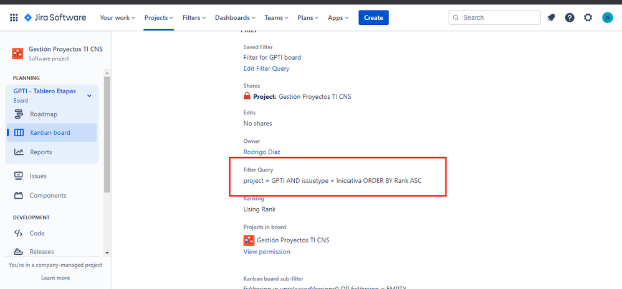Open the View permission link
Screen dimensions: 622x289
267,252
